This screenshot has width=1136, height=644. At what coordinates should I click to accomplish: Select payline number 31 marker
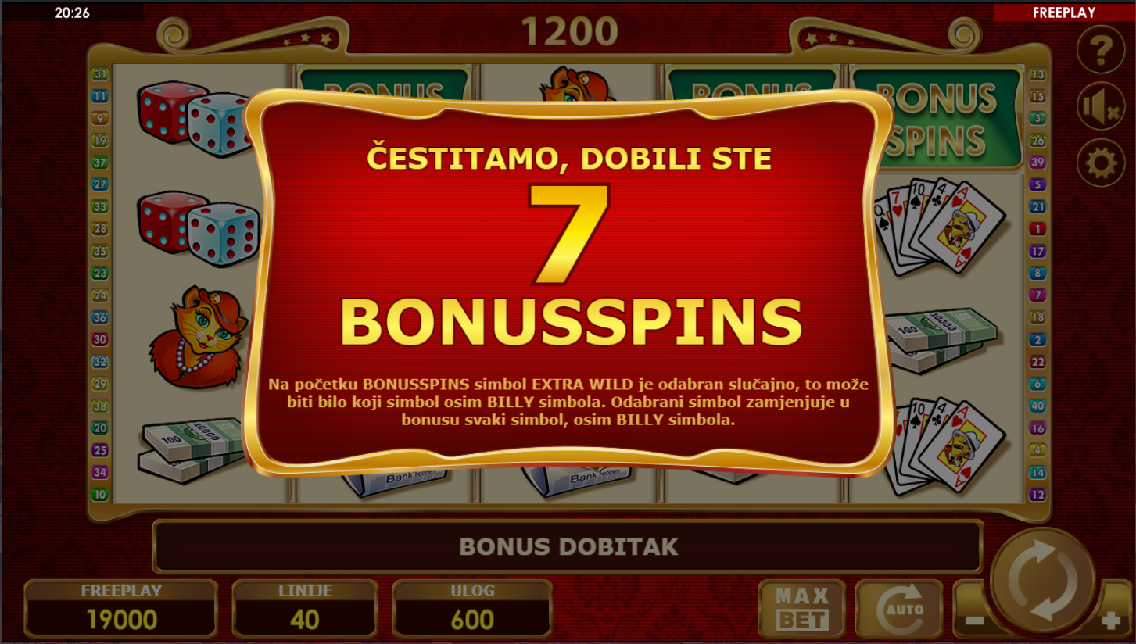click(100, 75)
